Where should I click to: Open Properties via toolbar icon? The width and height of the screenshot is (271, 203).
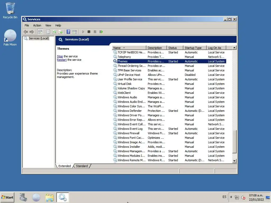(48, 32)
